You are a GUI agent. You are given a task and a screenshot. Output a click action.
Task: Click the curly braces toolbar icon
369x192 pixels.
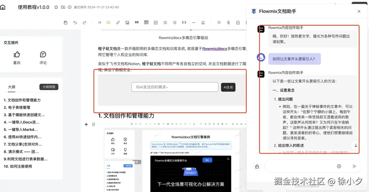219,23
